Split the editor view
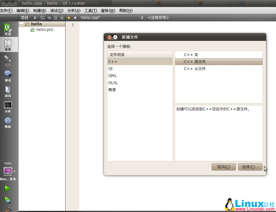Image resolution: width=276 pixels, height=212 pixels. (56, 18)
